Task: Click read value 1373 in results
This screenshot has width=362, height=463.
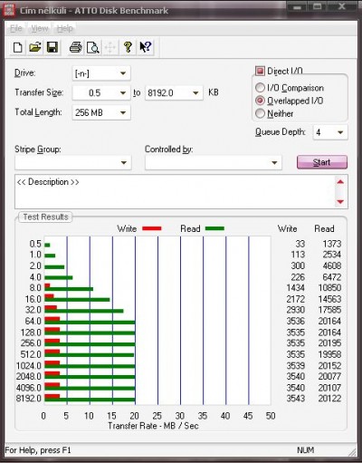Action: pyautogui.click(x=332, y=244)
